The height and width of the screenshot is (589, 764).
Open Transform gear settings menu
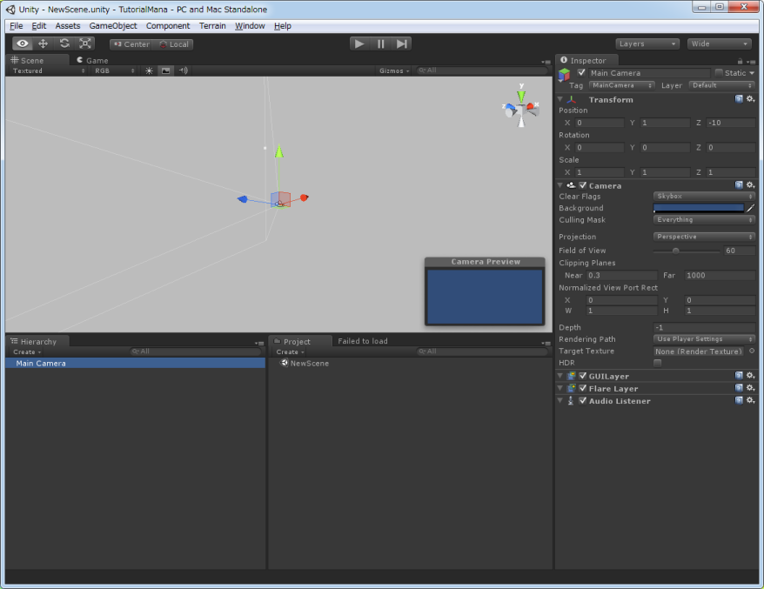(x=751, y=99)
